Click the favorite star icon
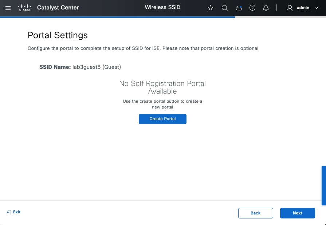Screen dimensions: 326x225 211,8
